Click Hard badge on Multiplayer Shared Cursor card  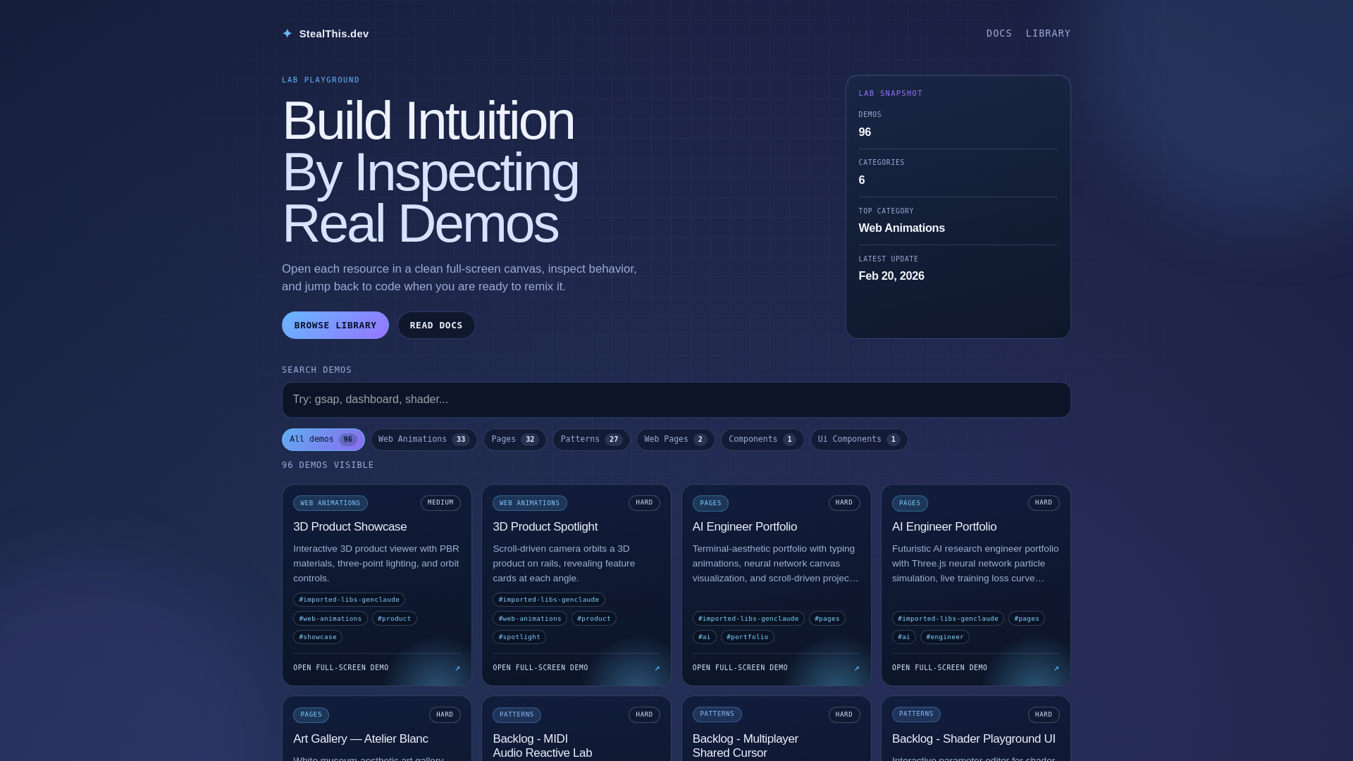(844, 714)
